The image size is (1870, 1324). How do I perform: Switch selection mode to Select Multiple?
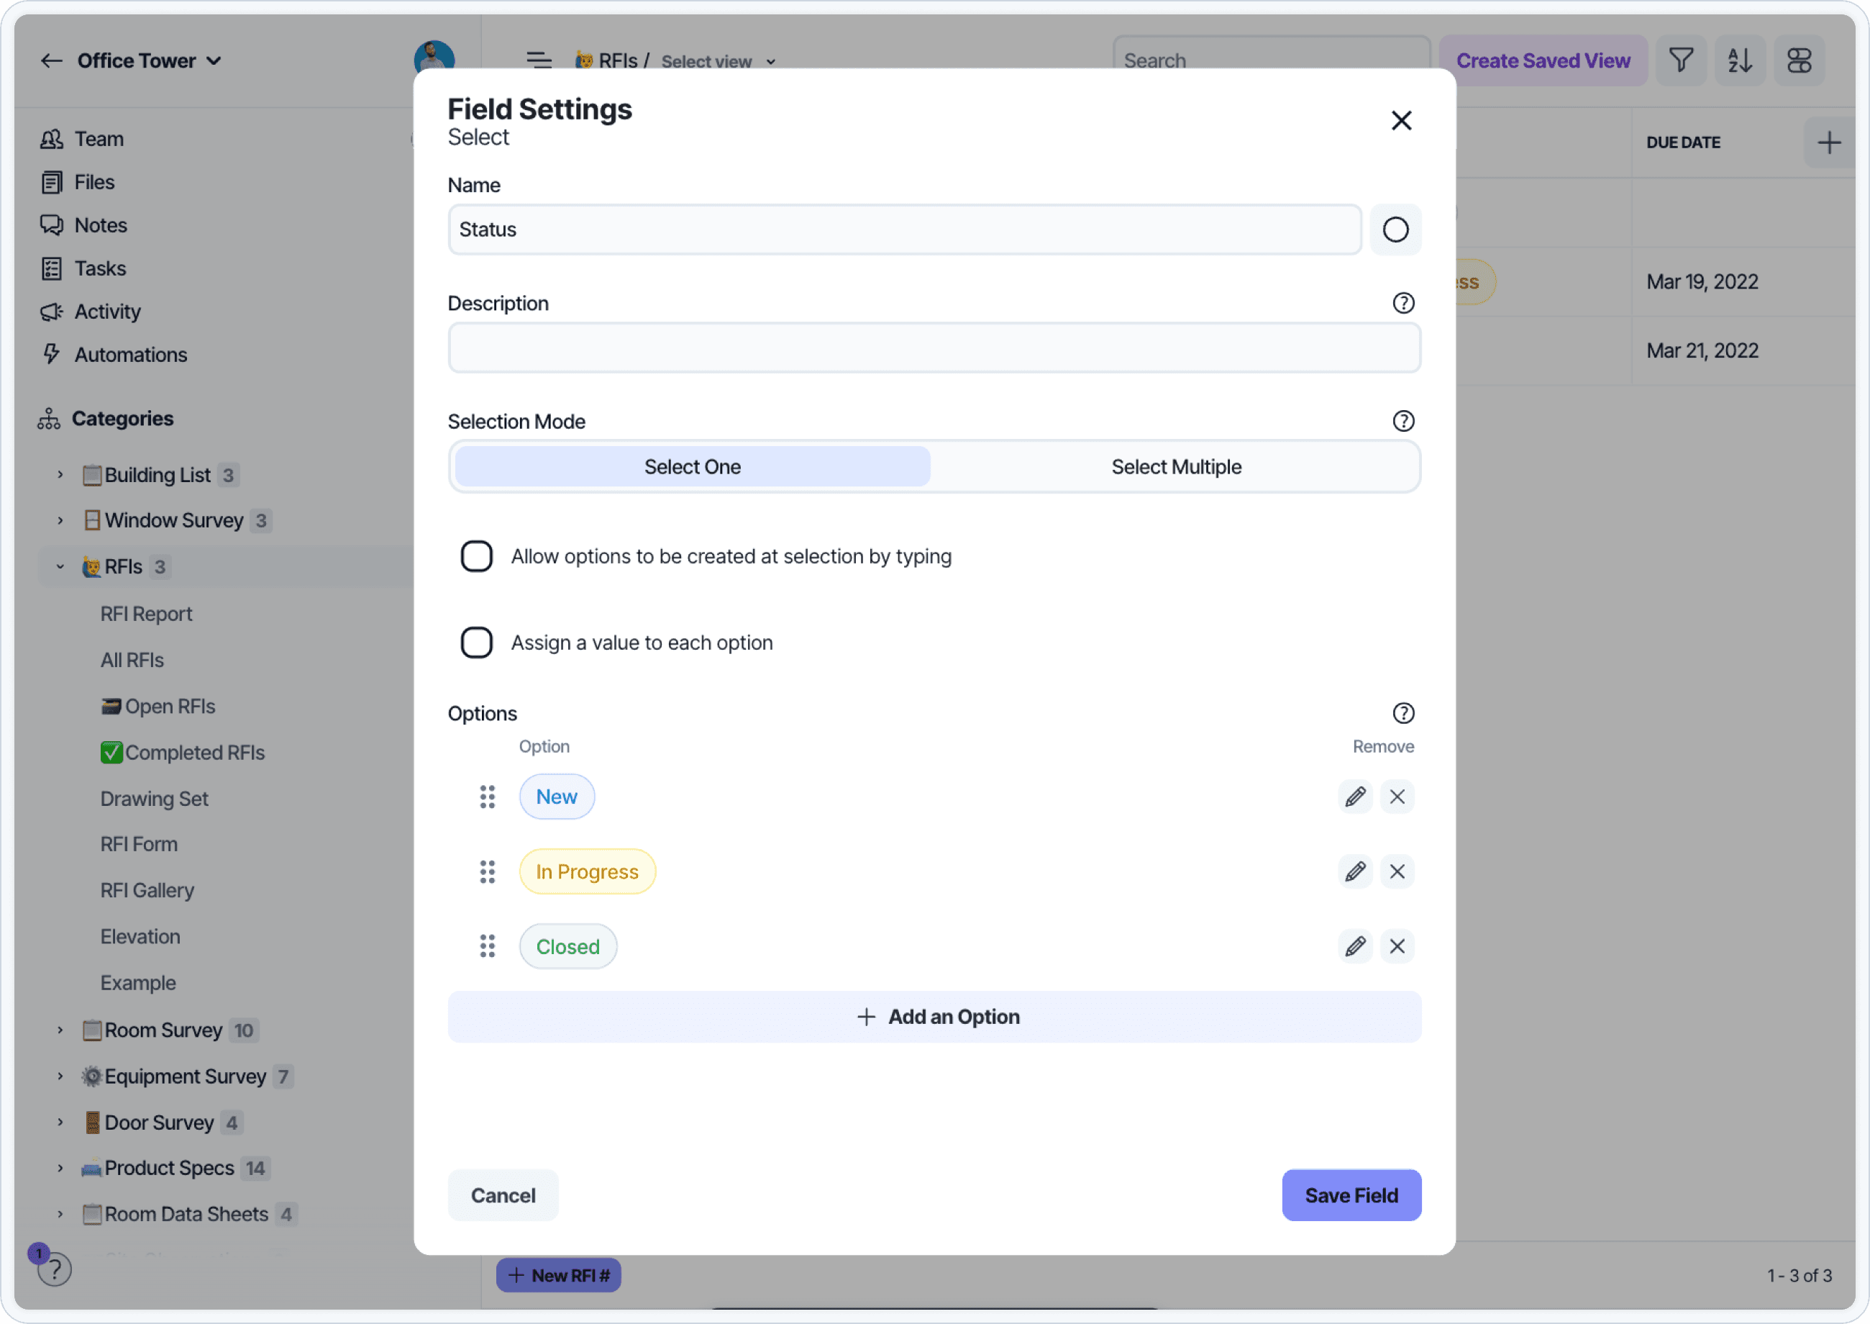[1176, 467]
